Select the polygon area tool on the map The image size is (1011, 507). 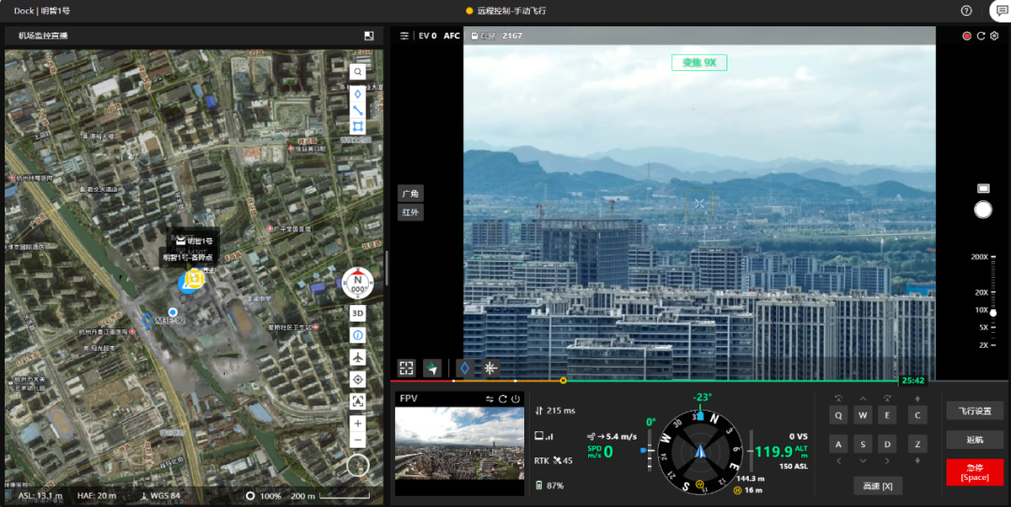pyautogui.click(x=358, y=126)
